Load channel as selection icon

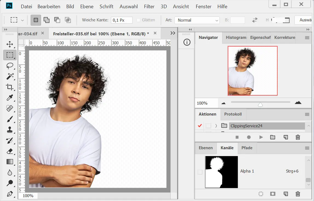(x=261, y=194)
